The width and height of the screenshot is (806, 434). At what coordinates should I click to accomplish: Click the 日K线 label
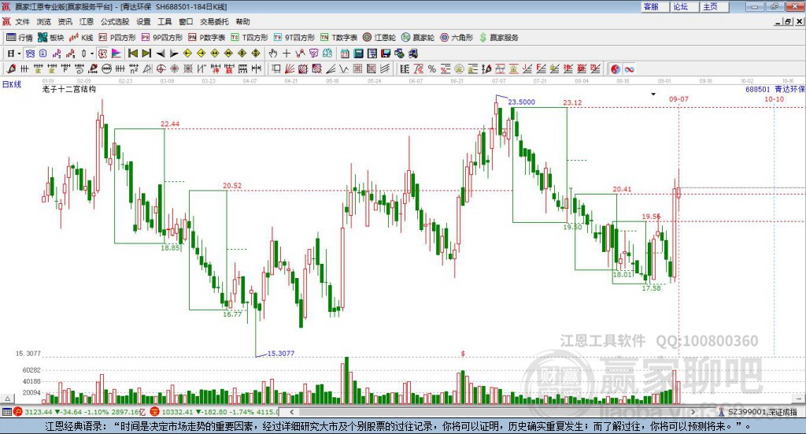coord(11,84)
